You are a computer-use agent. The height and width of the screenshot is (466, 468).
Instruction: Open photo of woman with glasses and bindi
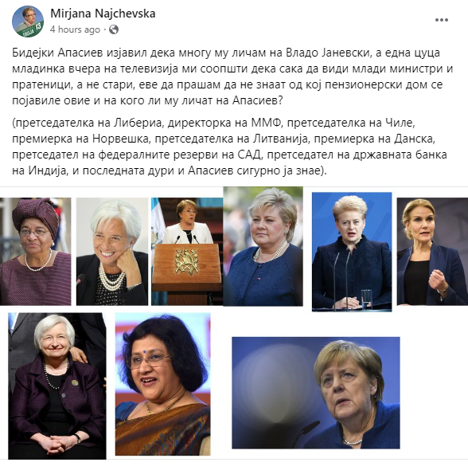(x=162, y=384)
